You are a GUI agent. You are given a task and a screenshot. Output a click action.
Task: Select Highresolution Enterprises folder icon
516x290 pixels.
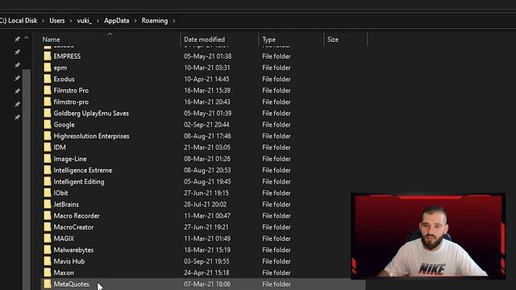point(48,136)
